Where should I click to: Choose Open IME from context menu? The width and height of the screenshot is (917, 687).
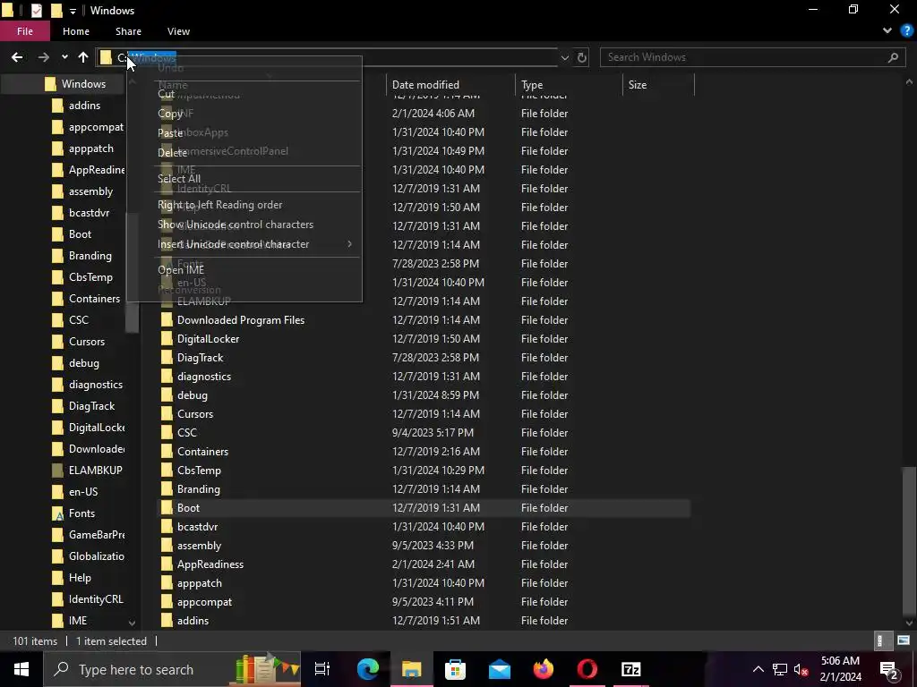244,270
